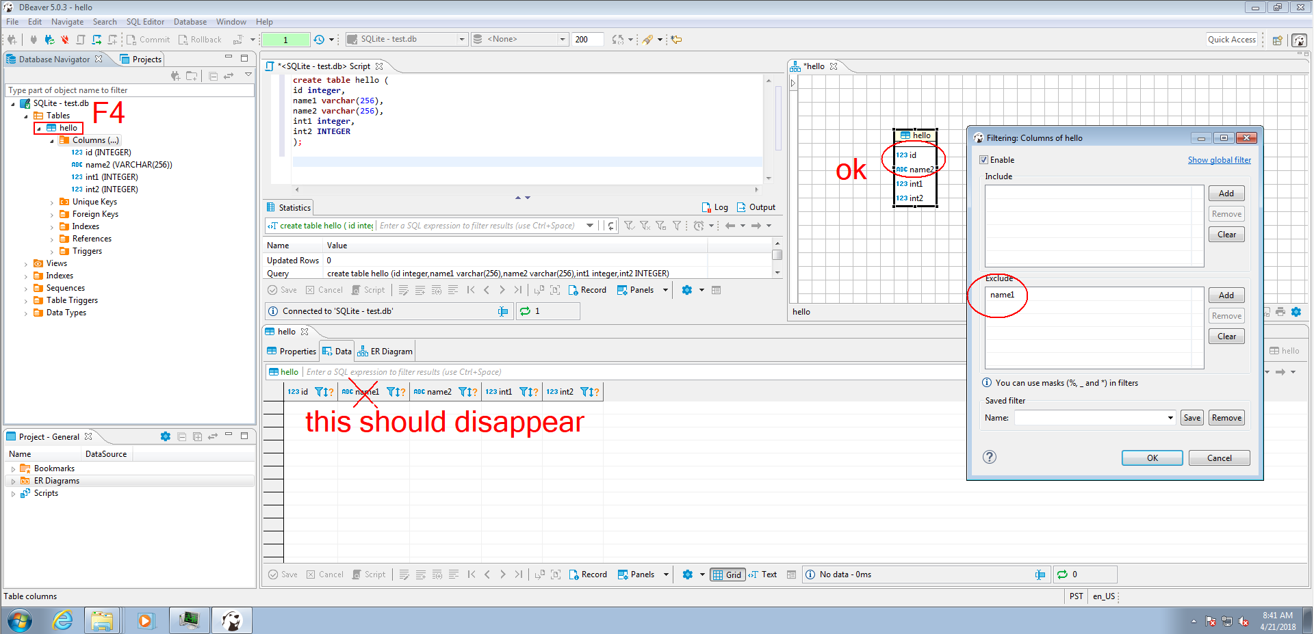The image size is (1314, 634).
Task: Click the Commit toolbar button
Action: (x=148, y=40)
